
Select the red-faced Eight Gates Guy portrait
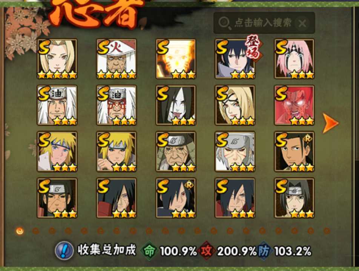[x=295, y=105]
